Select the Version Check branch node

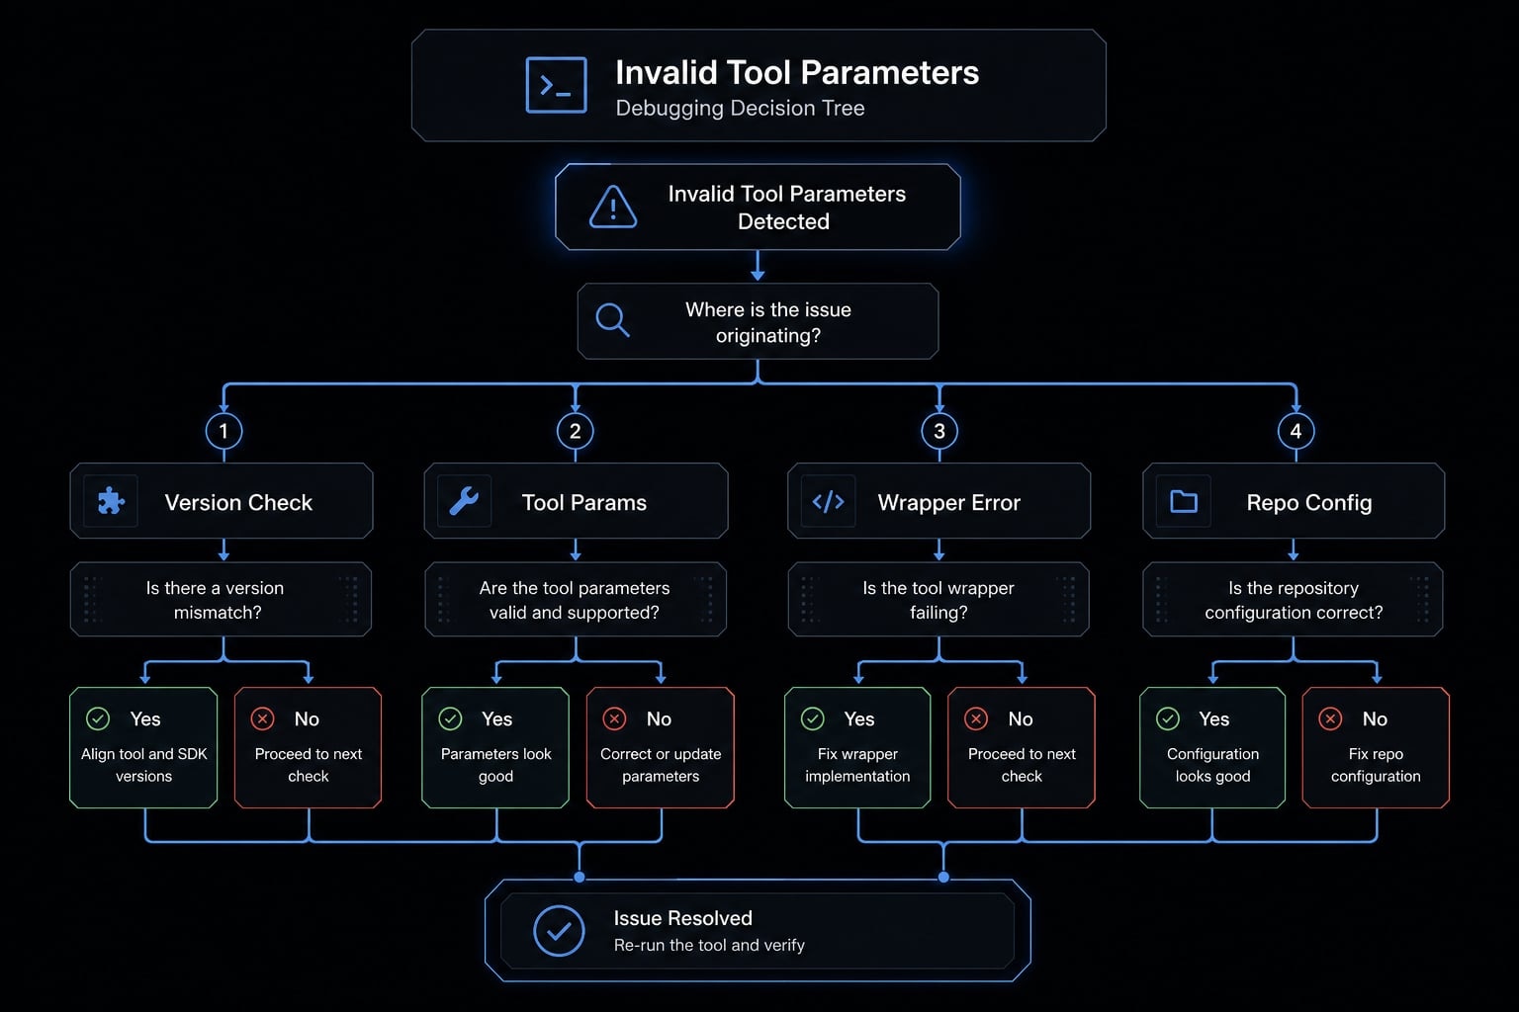pyautogui.click(x=222, y=501)
